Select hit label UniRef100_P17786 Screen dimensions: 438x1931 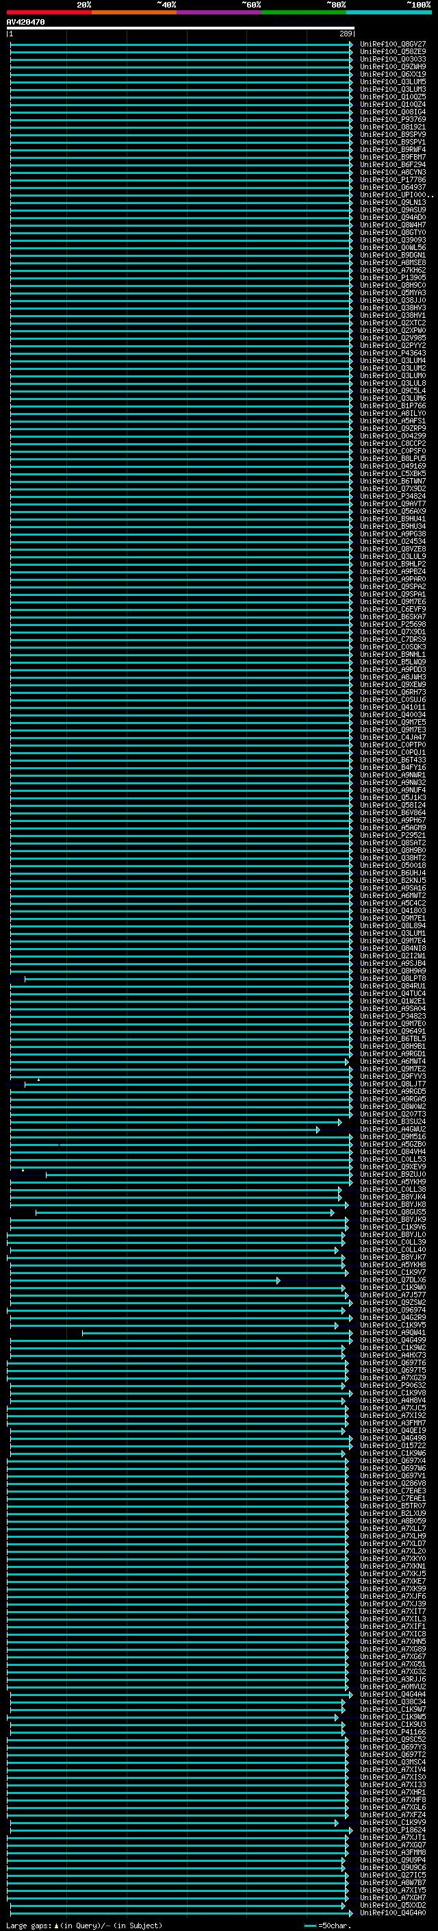393,180
